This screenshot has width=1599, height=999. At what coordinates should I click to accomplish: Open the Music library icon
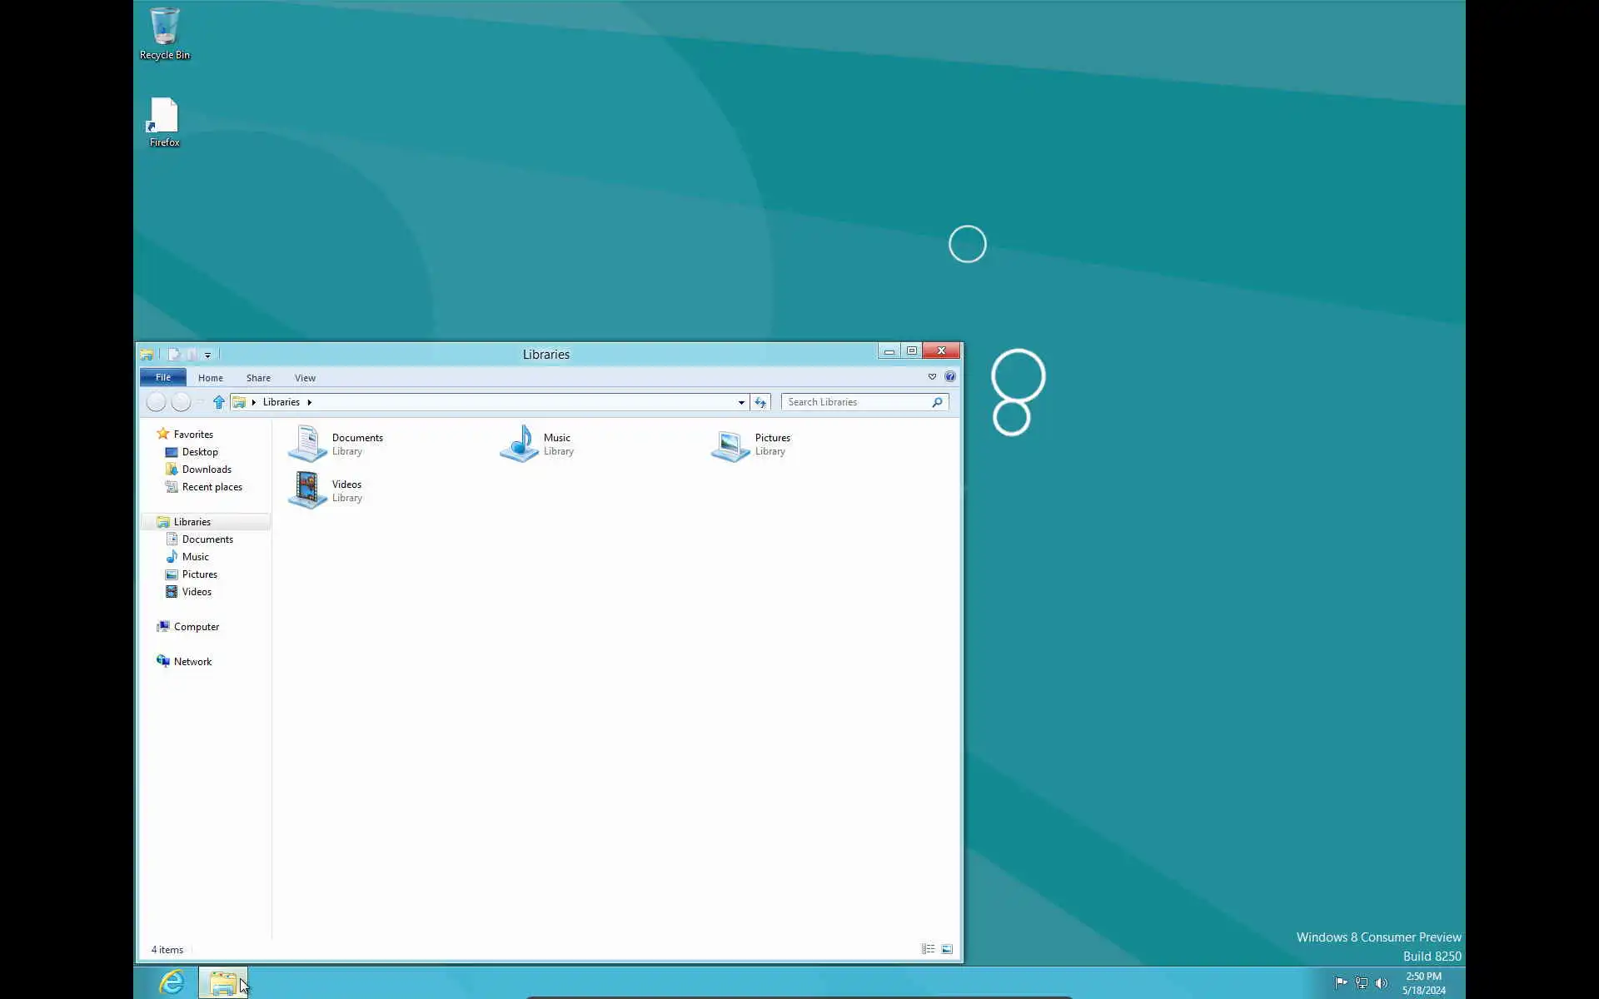tap(520, 444)
